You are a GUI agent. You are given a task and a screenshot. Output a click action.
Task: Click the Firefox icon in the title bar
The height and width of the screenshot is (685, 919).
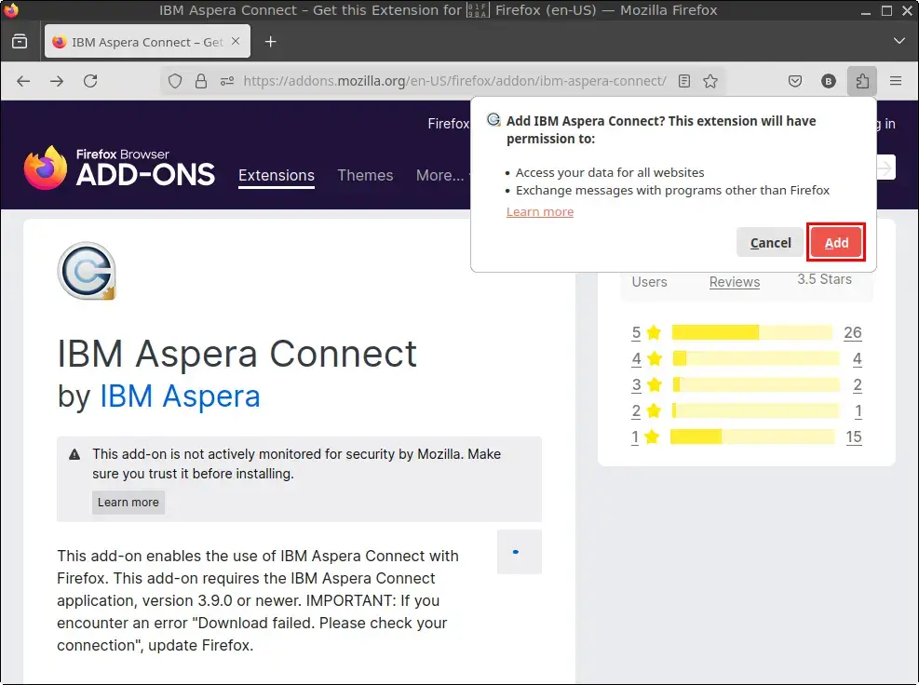pyautogui.click(x=10, y=10)
